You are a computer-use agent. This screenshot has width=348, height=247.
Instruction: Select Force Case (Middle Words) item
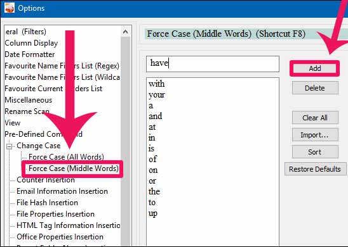(74, 168)
